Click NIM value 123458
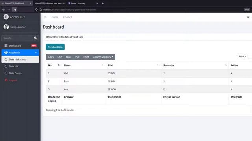Image resolution: width=252 pixels, height=141 pixels. tap(112, 89)
